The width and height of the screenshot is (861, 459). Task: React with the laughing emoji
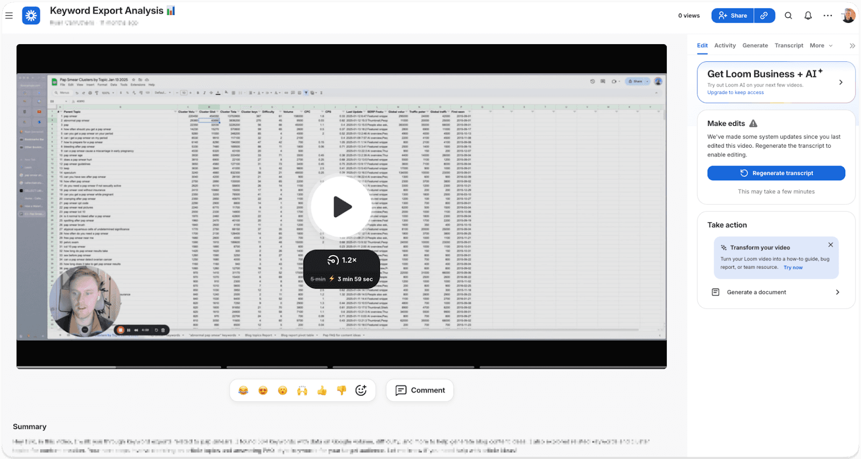point(243,390)
